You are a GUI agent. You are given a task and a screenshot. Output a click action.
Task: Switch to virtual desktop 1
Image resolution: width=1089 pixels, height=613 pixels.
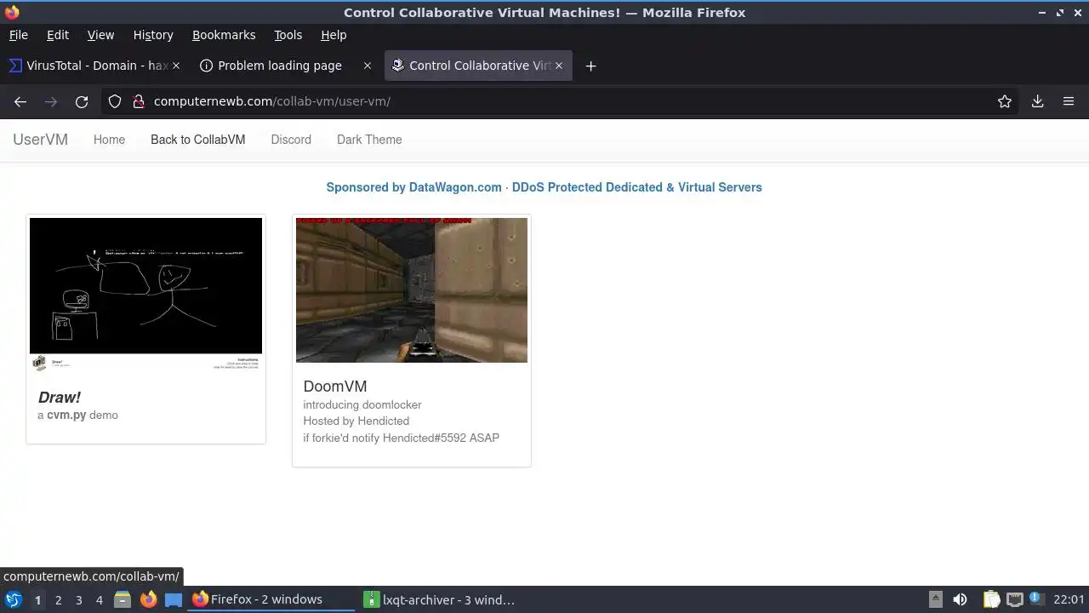[37, 600]
